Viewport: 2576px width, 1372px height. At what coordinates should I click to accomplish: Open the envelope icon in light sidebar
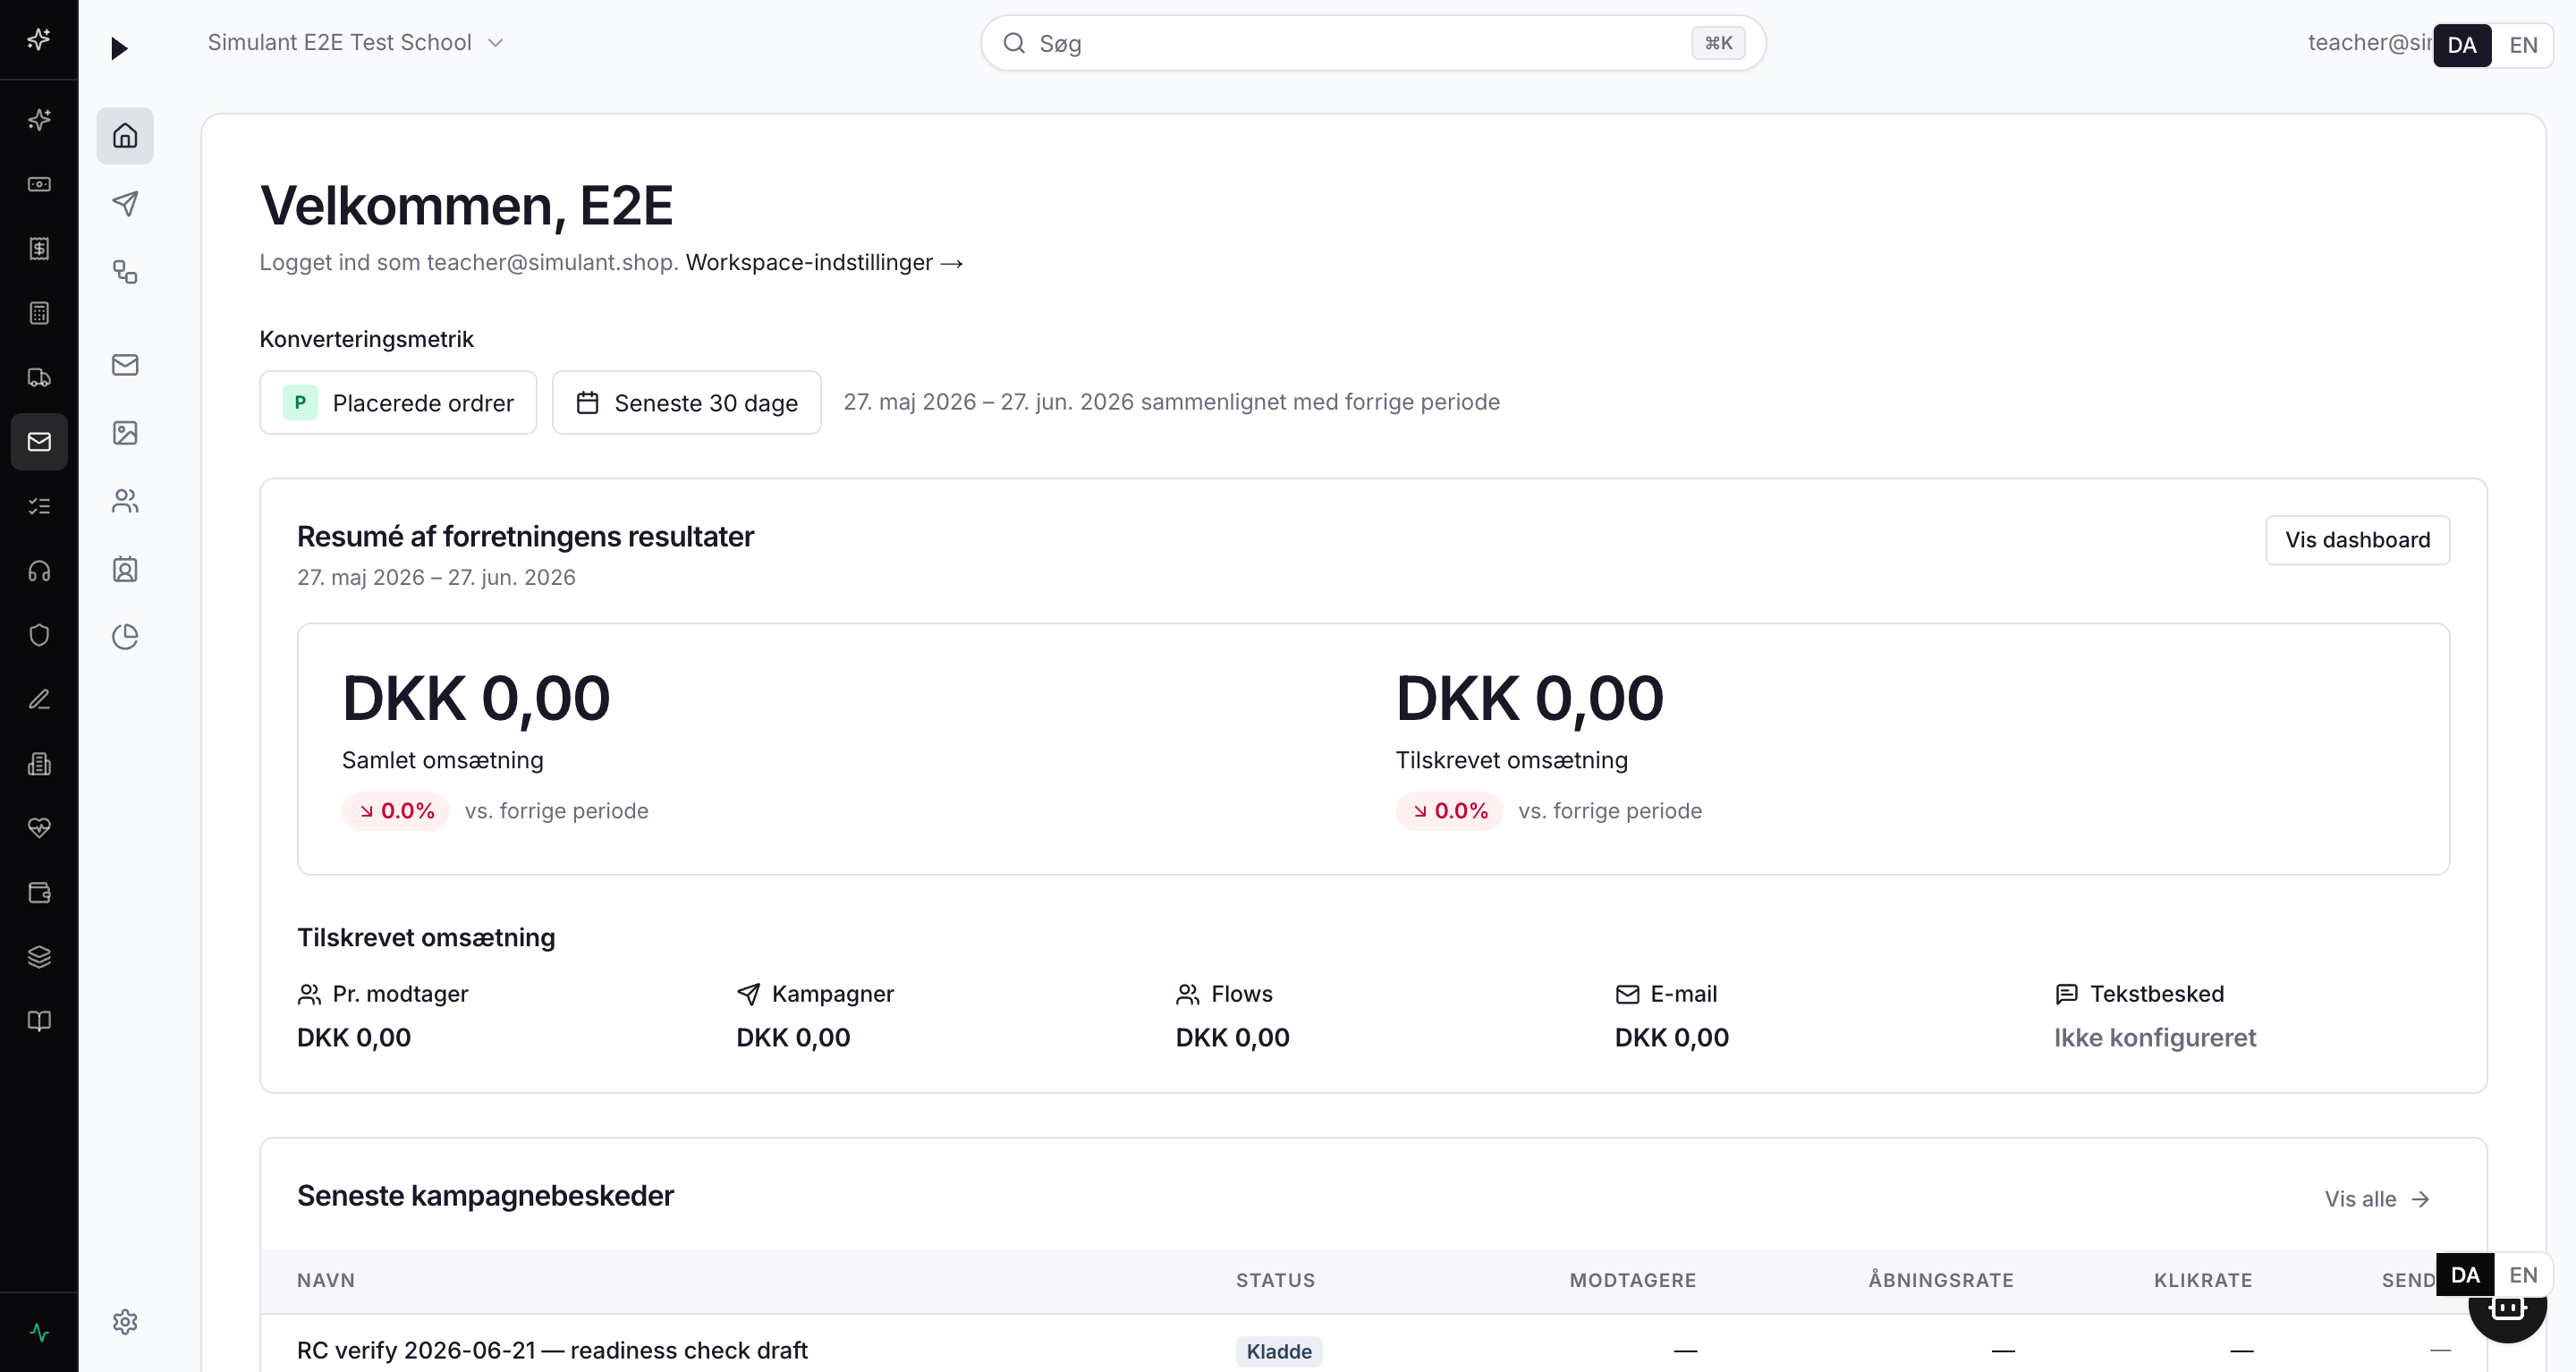point(125,365)
